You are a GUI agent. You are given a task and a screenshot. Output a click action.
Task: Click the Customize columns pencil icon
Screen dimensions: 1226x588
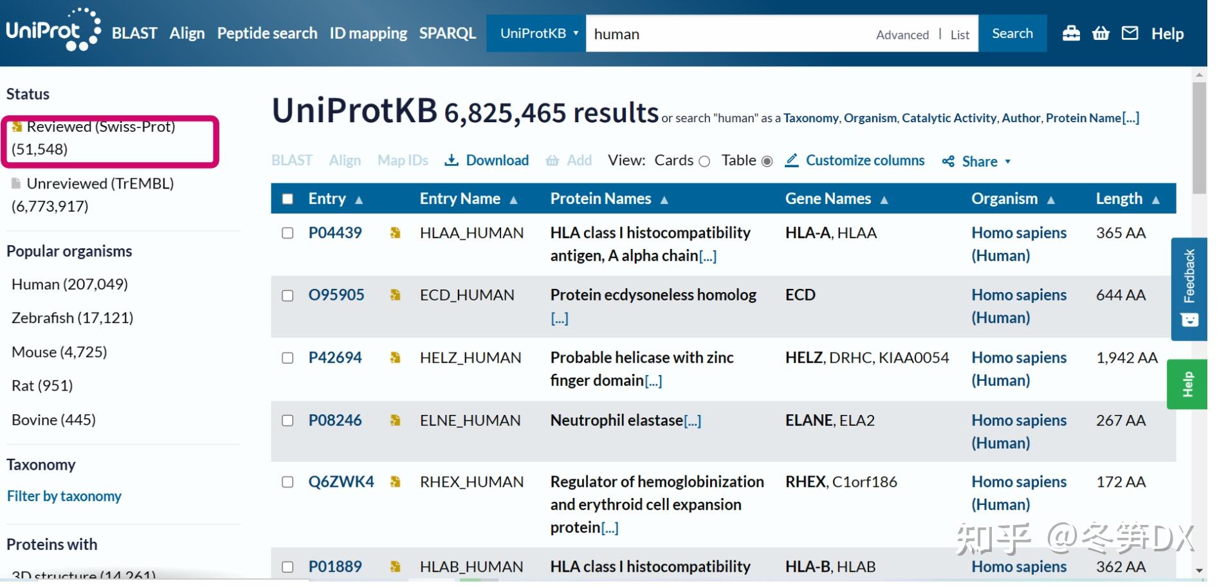(x=792, y=160)
